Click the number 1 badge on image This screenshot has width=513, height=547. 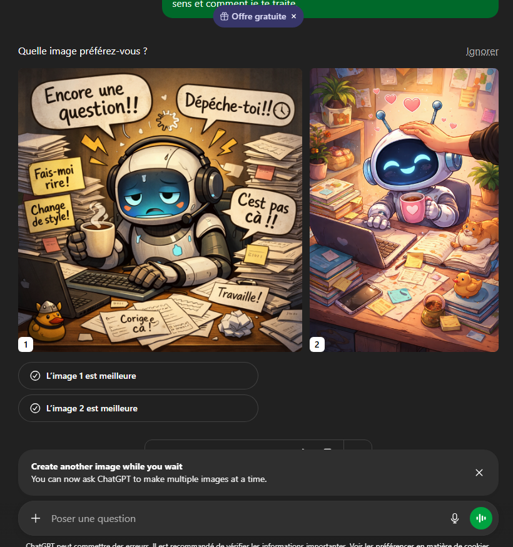[x=26, y=344]
